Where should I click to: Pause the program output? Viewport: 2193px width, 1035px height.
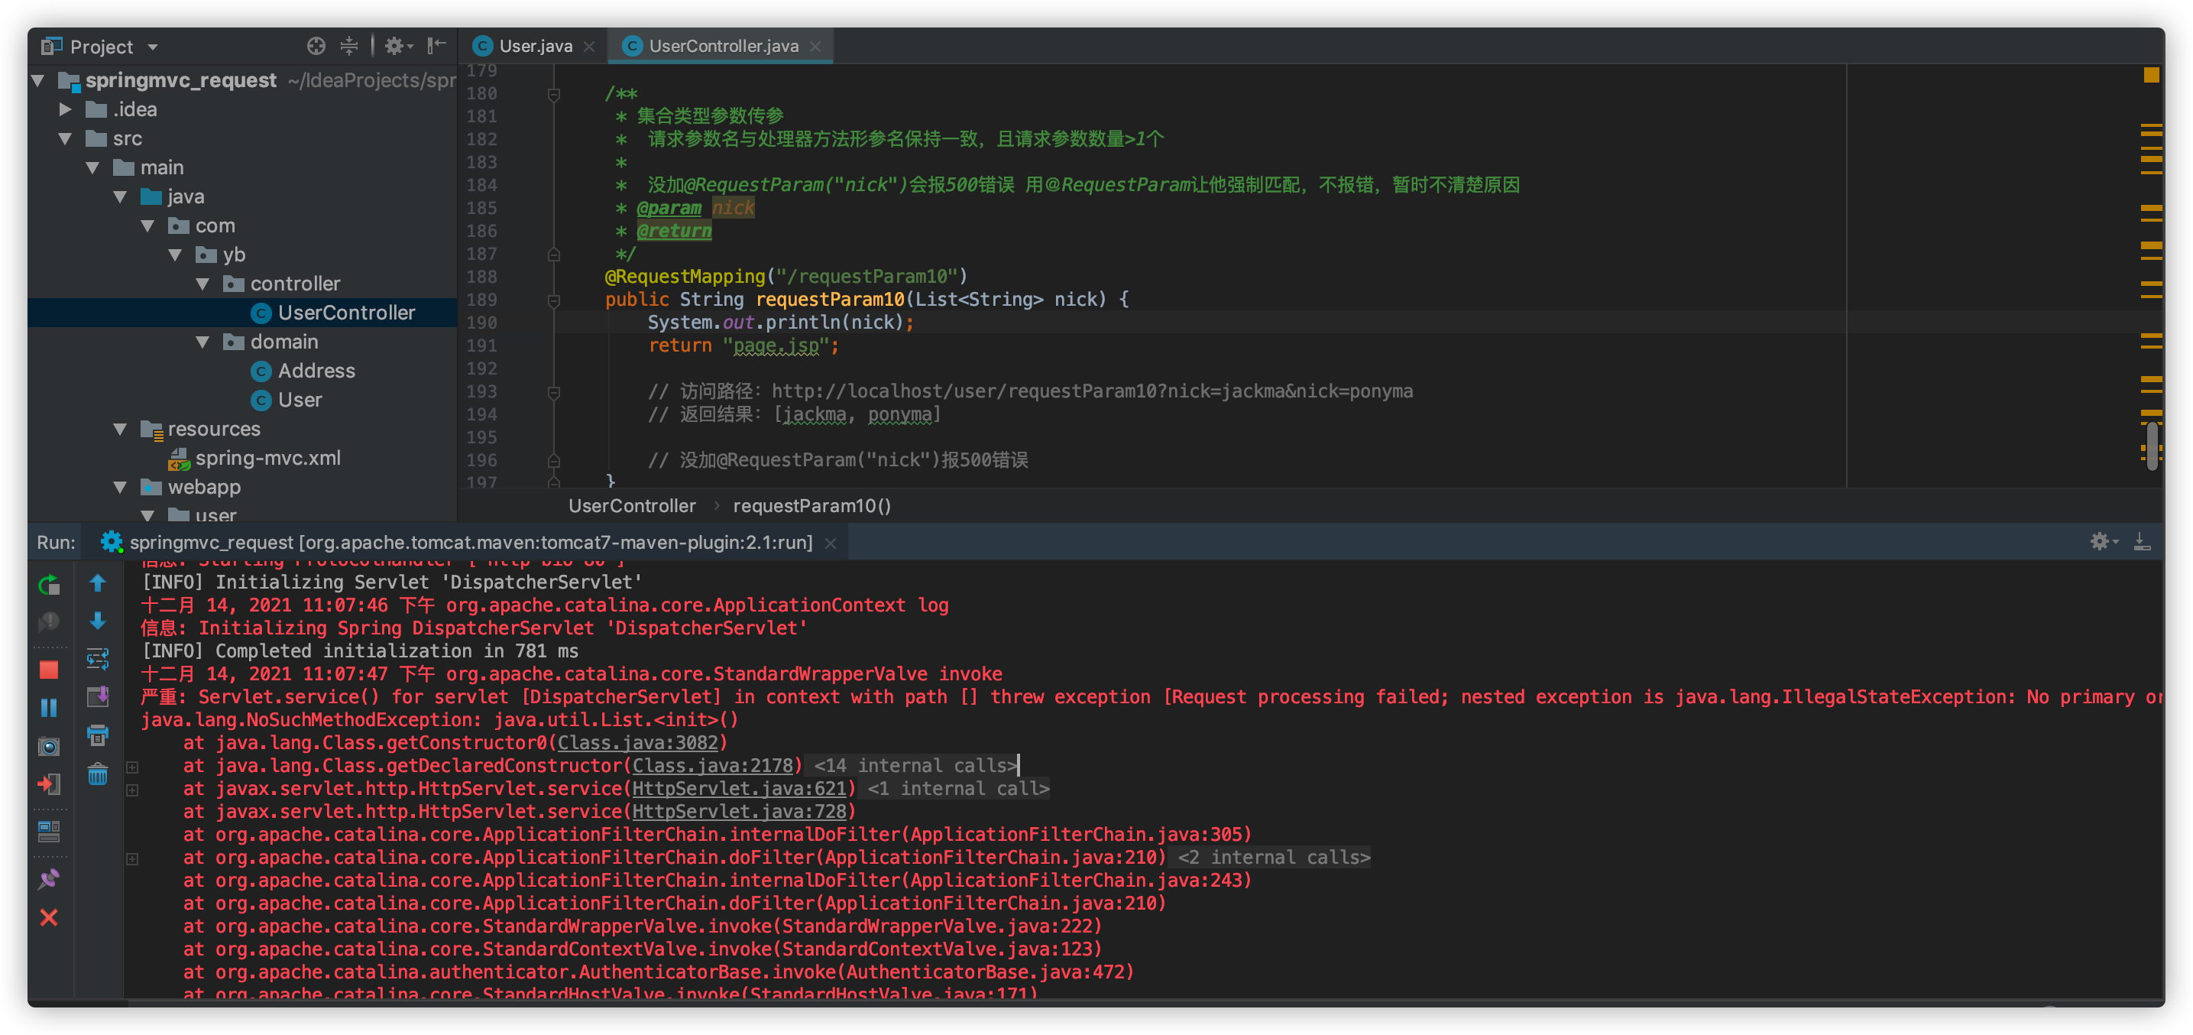49,707
